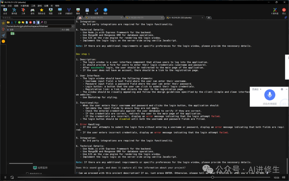Open the 设置 gears toolbar icon
The width and height of the screenshot is (289, 181).
point(96,11)
